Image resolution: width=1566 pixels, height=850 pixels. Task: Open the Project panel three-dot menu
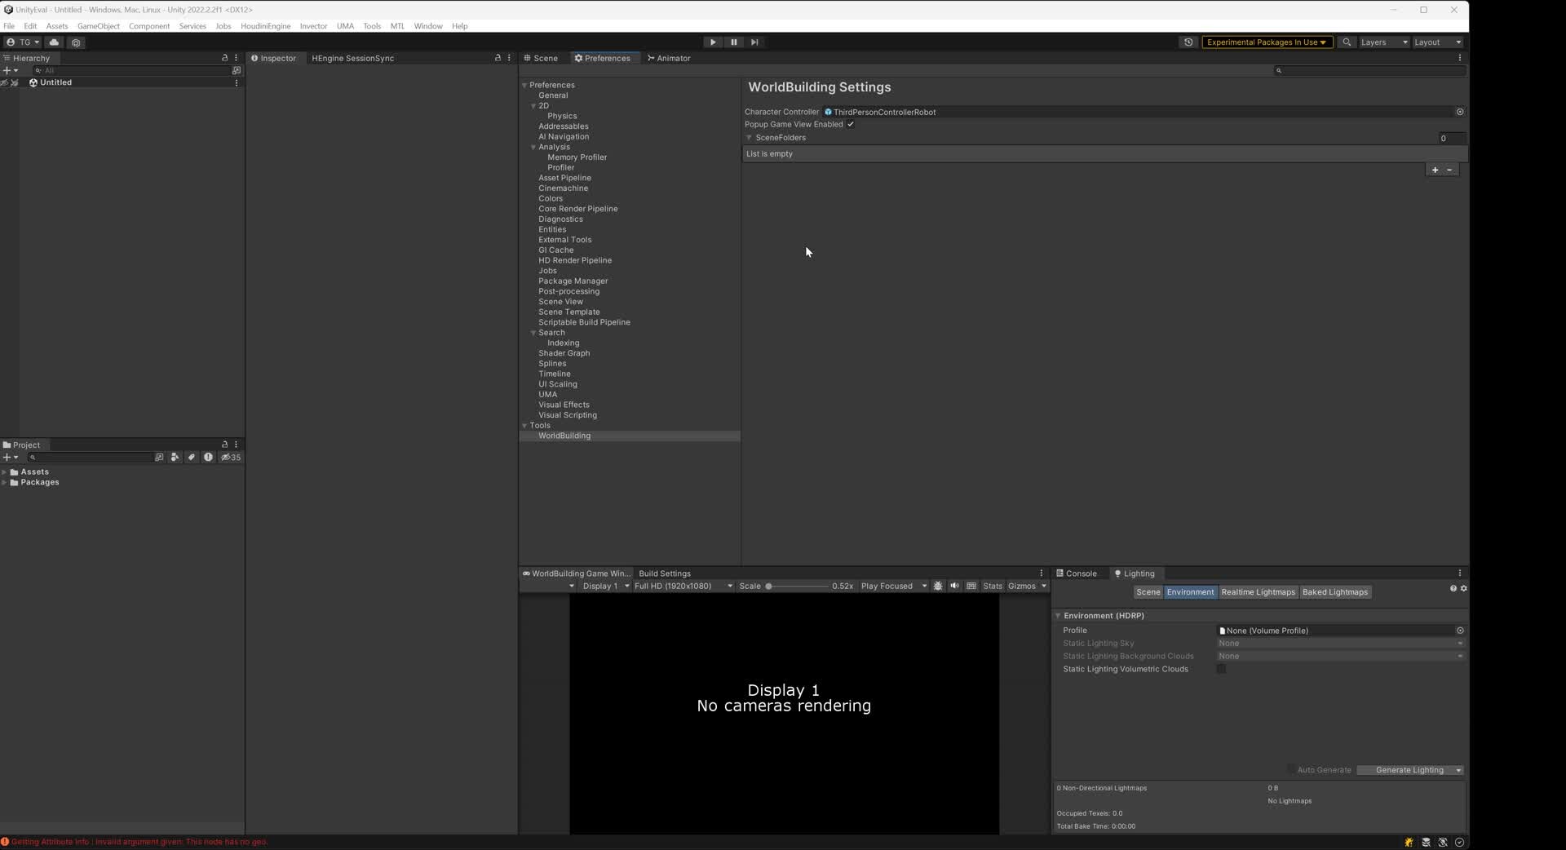click(x=237, y=445)
